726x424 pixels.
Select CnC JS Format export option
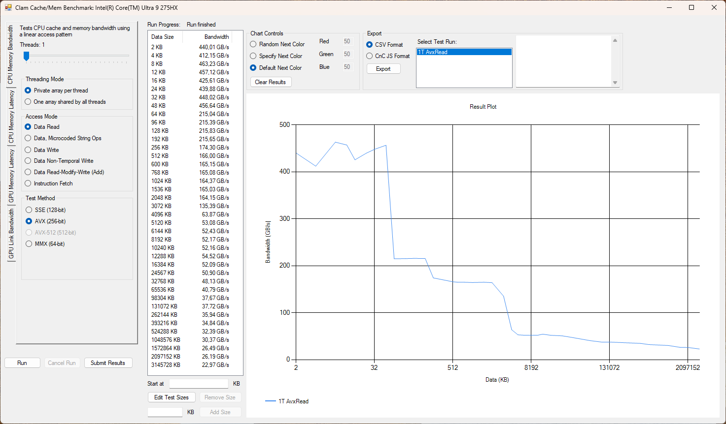[370, 56]
